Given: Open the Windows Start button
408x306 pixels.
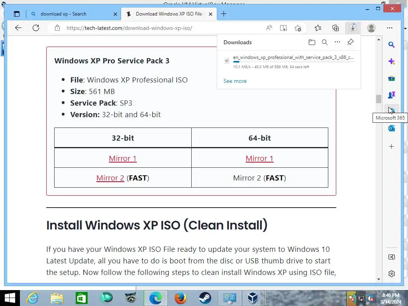Looking at the screenshot, I should click(x=10, y=298).
